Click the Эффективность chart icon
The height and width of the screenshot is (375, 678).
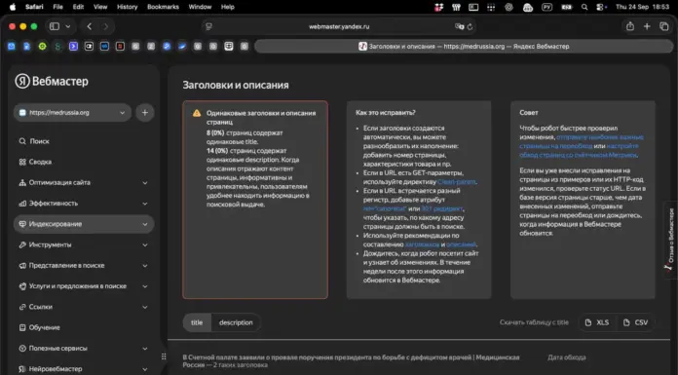point(22,204)
